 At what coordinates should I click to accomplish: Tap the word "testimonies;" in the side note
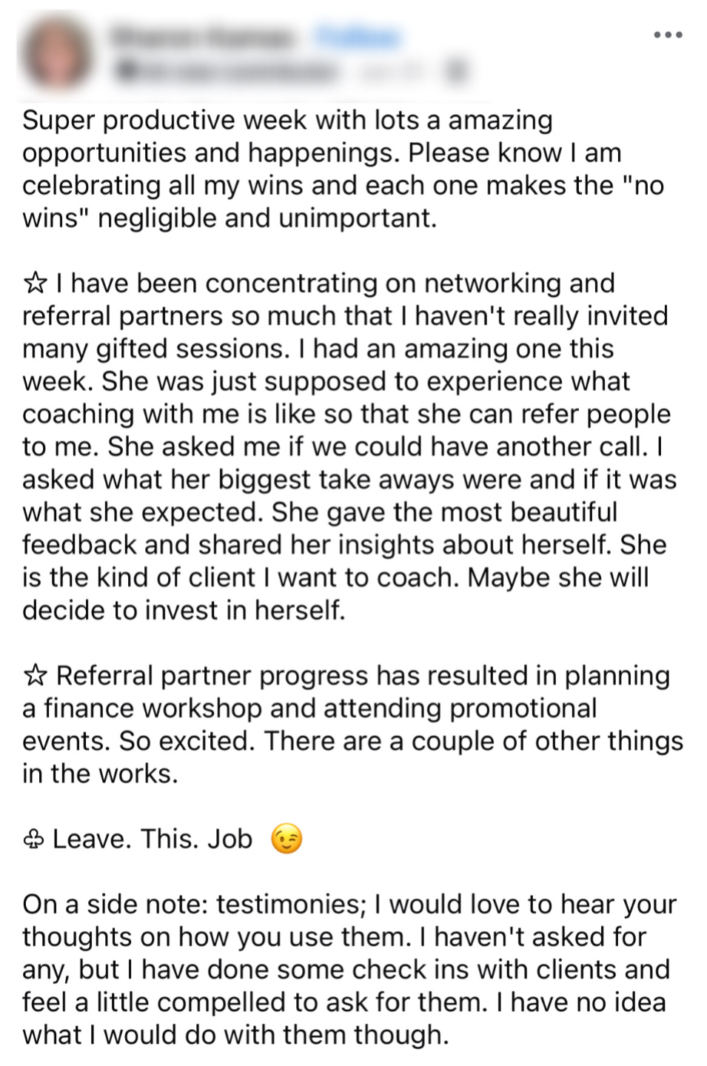(x=292, y=904)
